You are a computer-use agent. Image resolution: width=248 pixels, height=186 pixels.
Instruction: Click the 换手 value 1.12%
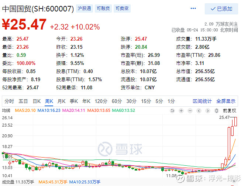77,55
